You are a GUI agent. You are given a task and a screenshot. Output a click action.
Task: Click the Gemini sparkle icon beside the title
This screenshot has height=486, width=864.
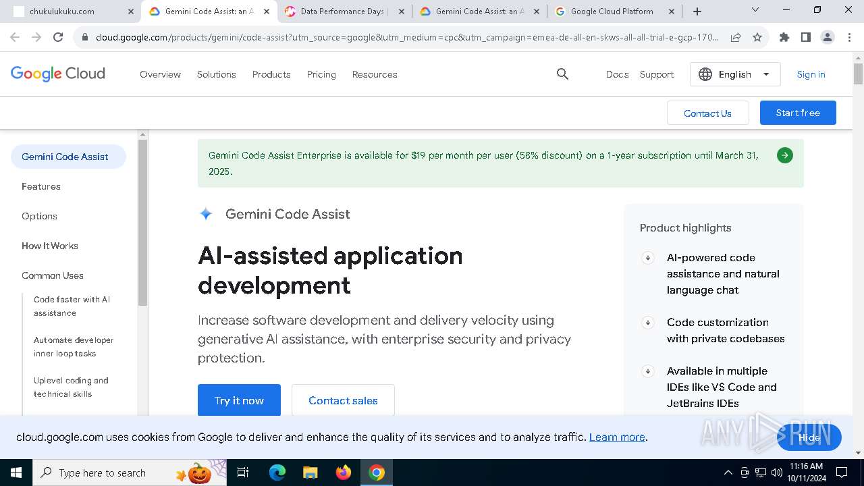[x=206, y=214]
